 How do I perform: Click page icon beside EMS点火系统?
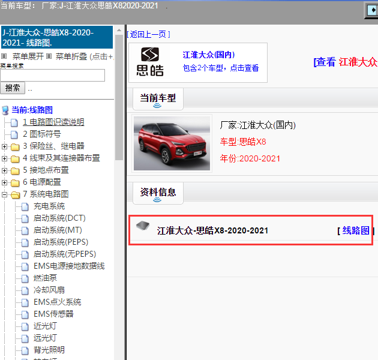25,302
